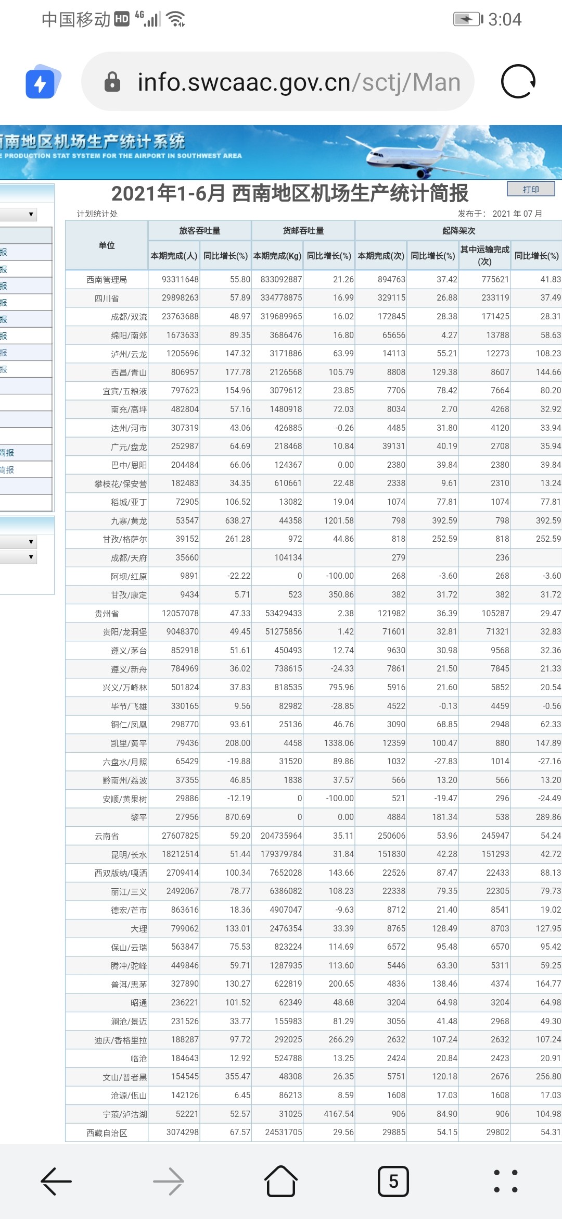Go back using the left arrow
Image resolution: width=562 pixels, height=1219 pixels.
point(56,1181)
